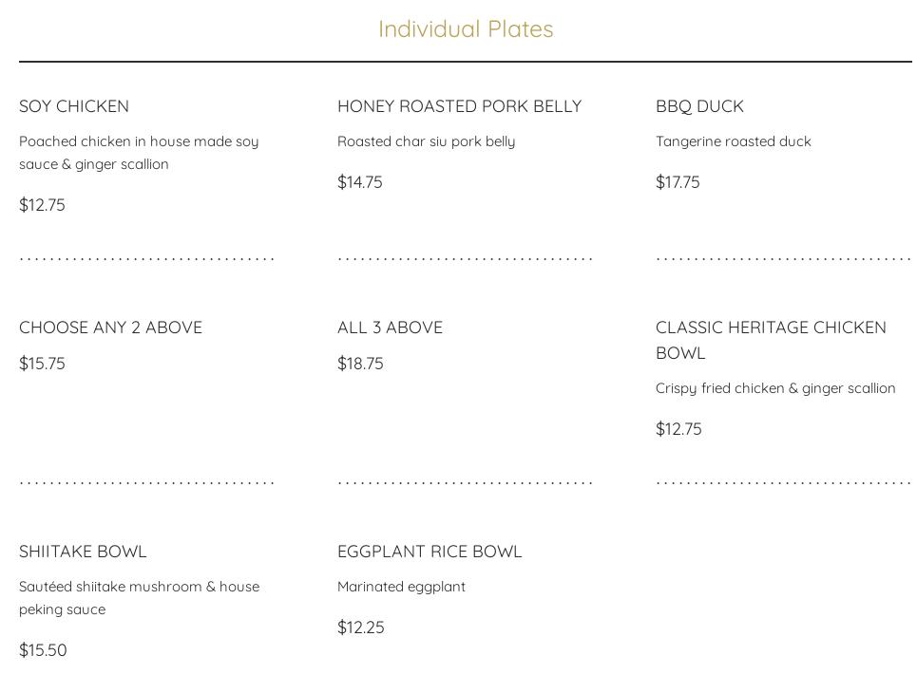This screenshot has height=693, width=917.
Task: Click the $14.75 pork belly price
Action: [x=360, y=182]
